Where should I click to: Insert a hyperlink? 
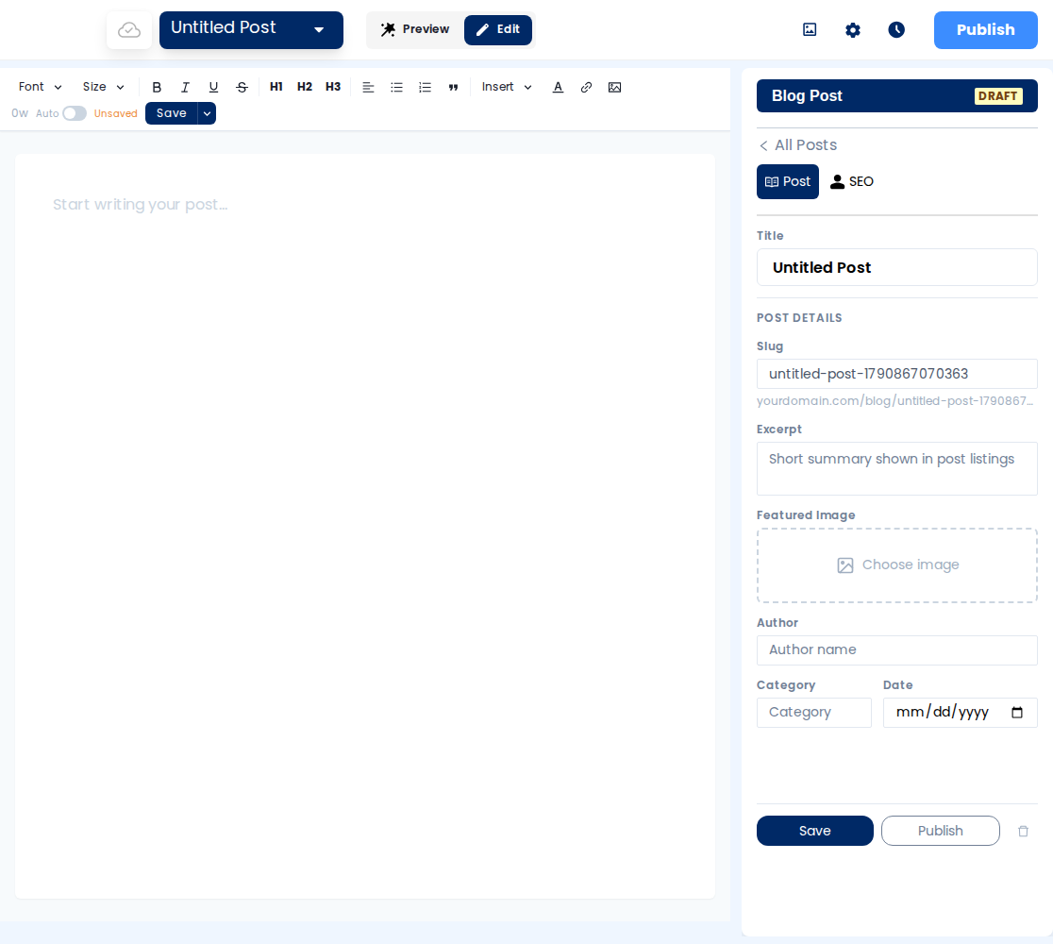[x=586, y=88]
